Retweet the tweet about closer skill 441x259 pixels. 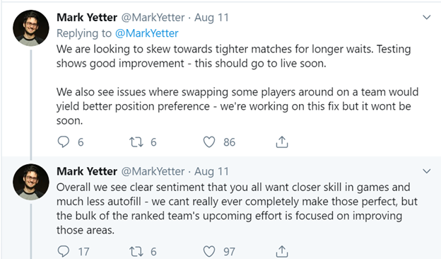136,251
